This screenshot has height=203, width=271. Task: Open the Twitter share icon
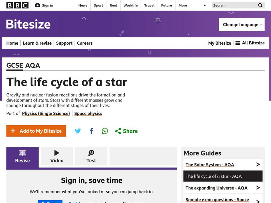[x=78, y=131]
